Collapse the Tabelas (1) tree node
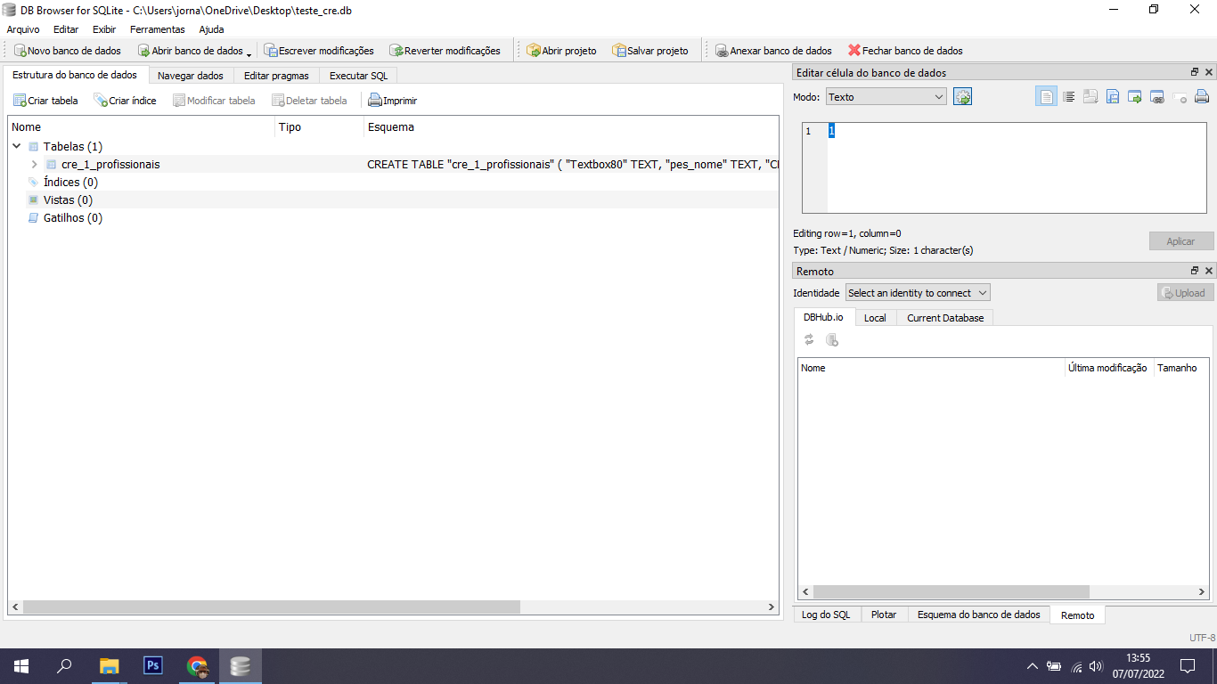This screenshot has width=1217, height=684. (16, 146)
